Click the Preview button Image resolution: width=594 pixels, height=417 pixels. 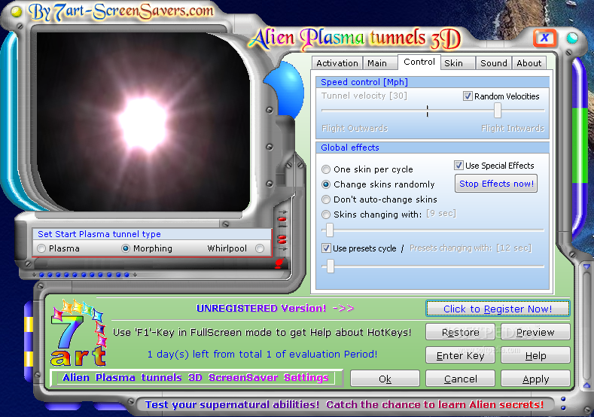tap(535, 332)
